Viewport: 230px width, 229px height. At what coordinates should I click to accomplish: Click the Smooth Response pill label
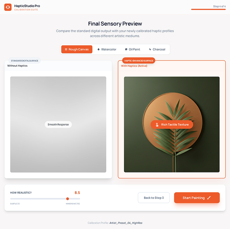pos(58,124)
